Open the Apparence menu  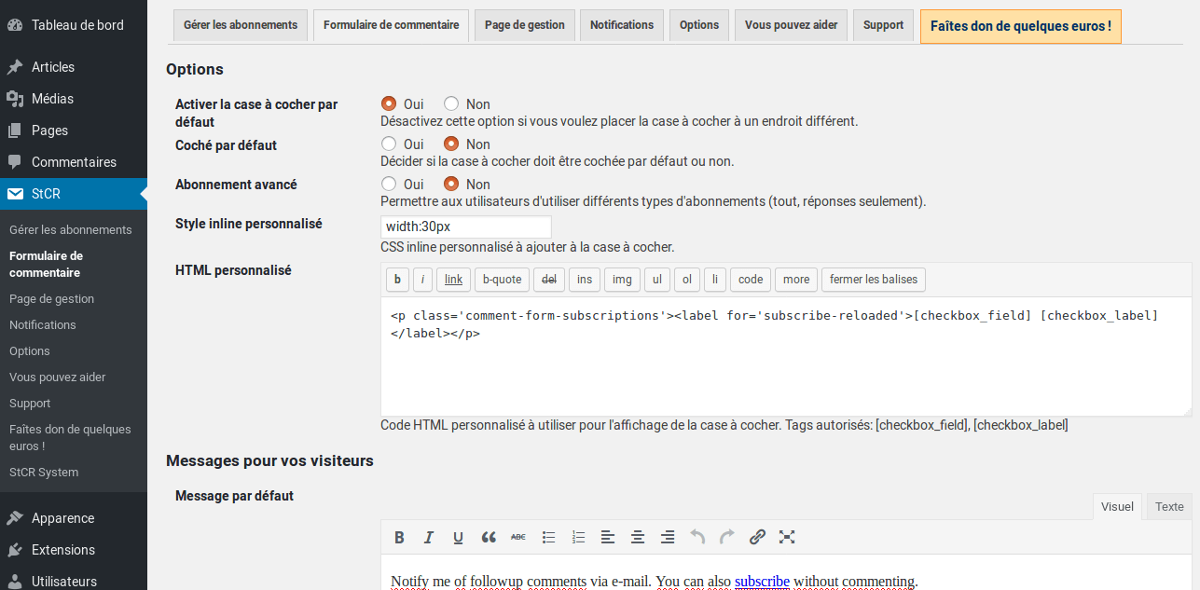tap(61, 517)
